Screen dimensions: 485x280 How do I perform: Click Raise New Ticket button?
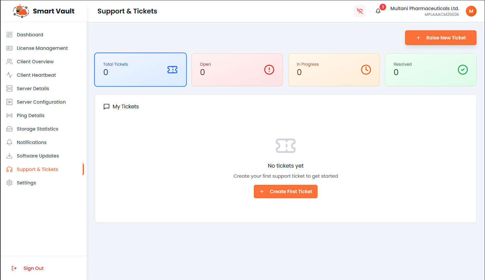[x=440, y=38]
